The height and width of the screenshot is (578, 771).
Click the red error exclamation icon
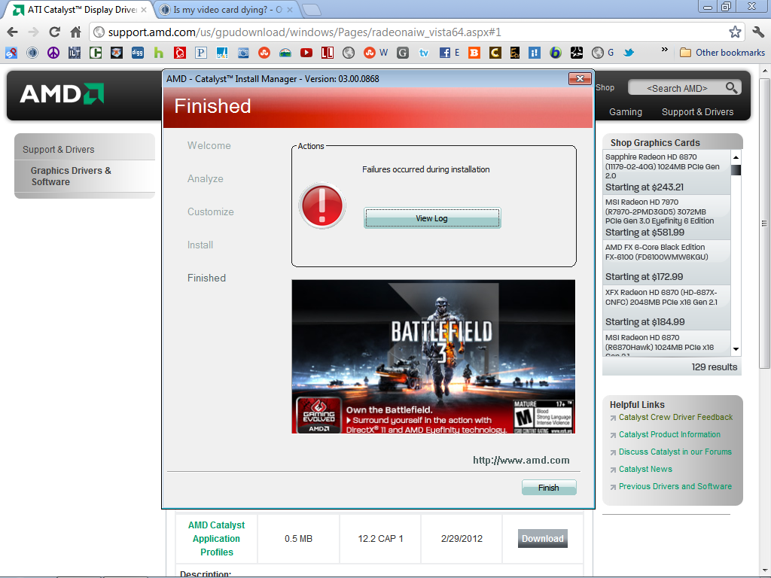point(322,206)
